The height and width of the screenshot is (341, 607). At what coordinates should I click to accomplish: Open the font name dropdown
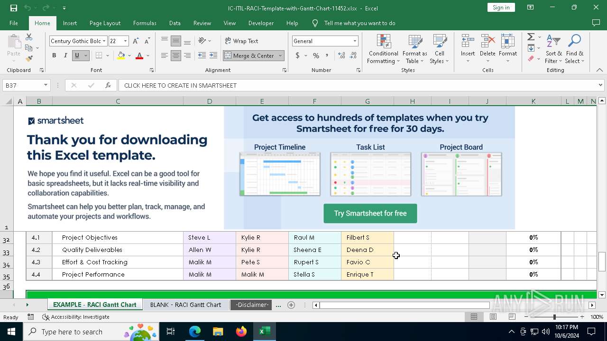(104, 41)
